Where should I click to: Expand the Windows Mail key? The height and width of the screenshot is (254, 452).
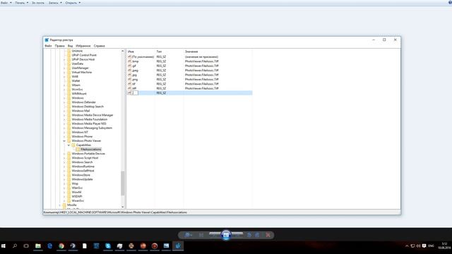(64, 111)
